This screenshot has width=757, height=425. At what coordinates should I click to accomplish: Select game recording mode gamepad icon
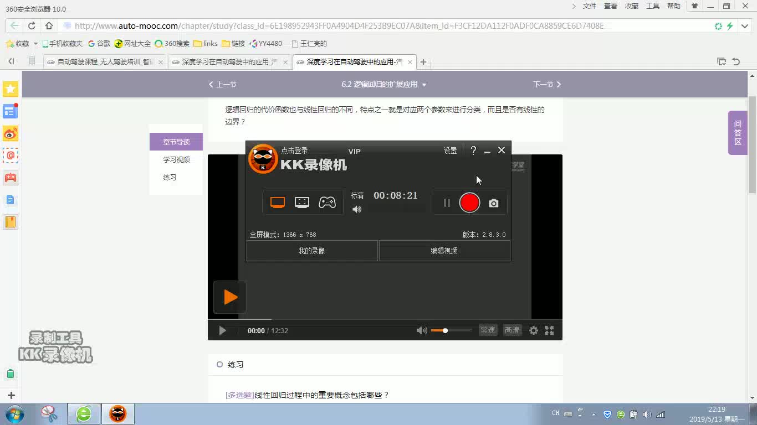tap(327, 203)
